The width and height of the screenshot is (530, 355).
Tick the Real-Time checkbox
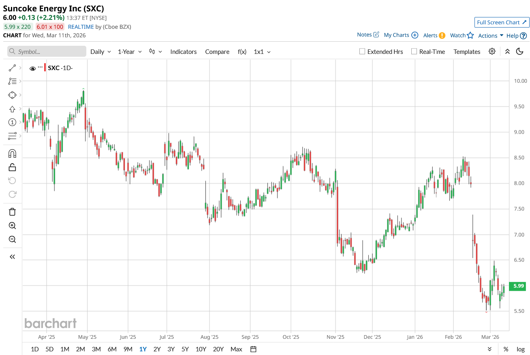[x=414, y=51]
